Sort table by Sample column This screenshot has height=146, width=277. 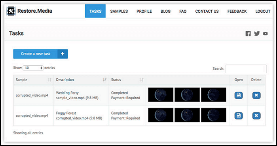pyautogui.click(x=49, y=80)
